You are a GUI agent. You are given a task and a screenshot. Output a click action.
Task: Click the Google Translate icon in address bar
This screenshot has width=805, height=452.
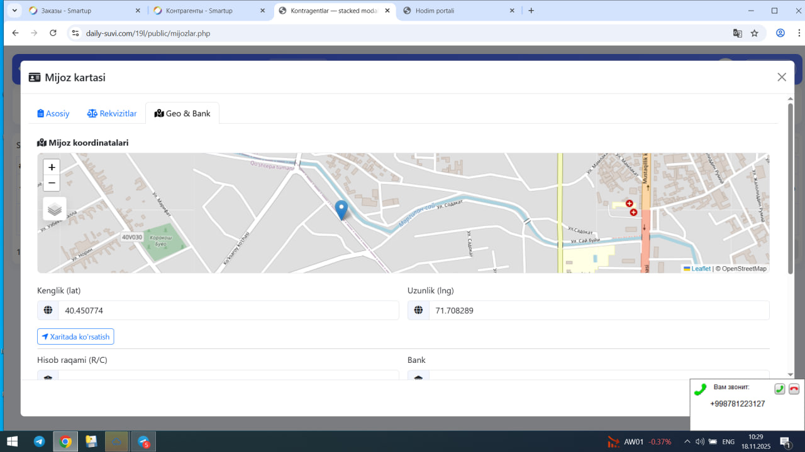738,33
